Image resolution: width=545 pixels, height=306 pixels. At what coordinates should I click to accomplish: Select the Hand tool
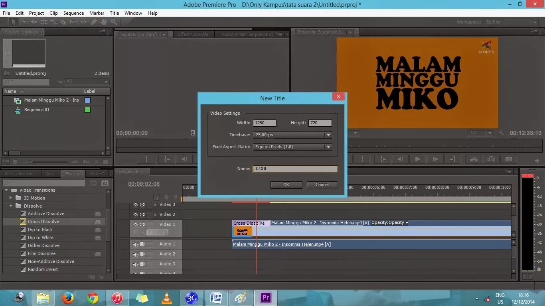coord(103,22)
